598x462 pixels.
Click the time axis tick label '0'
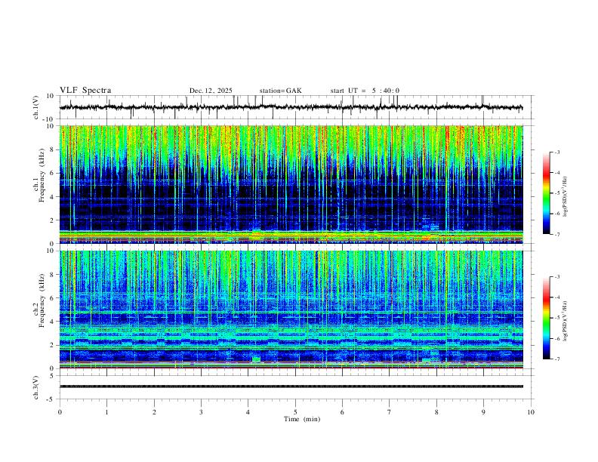click(x=60, y=412)
